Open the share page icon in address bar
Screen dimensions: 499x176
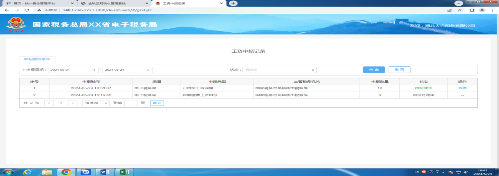[450, 10]
